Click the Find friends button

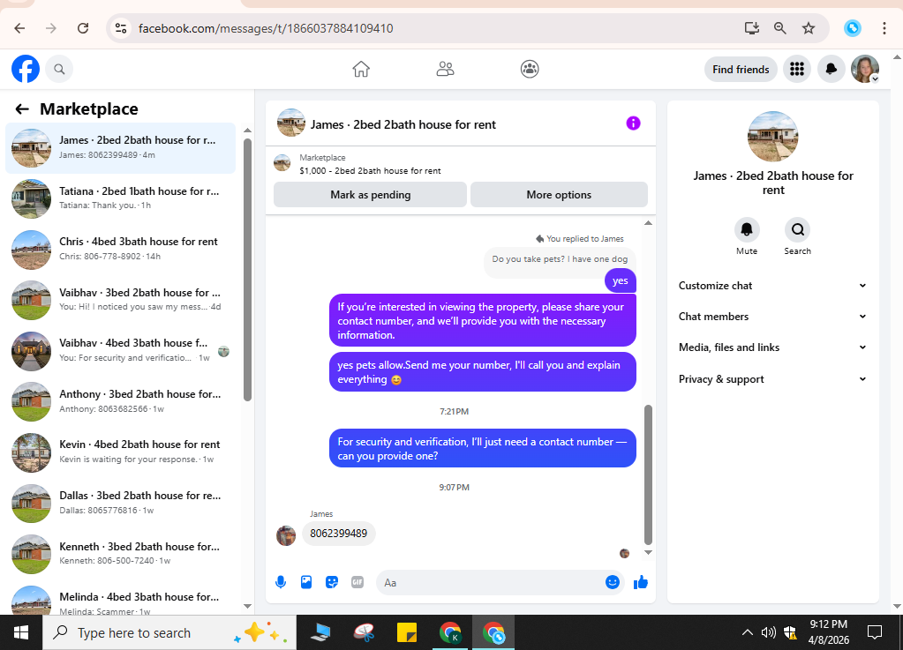[741, 69]
